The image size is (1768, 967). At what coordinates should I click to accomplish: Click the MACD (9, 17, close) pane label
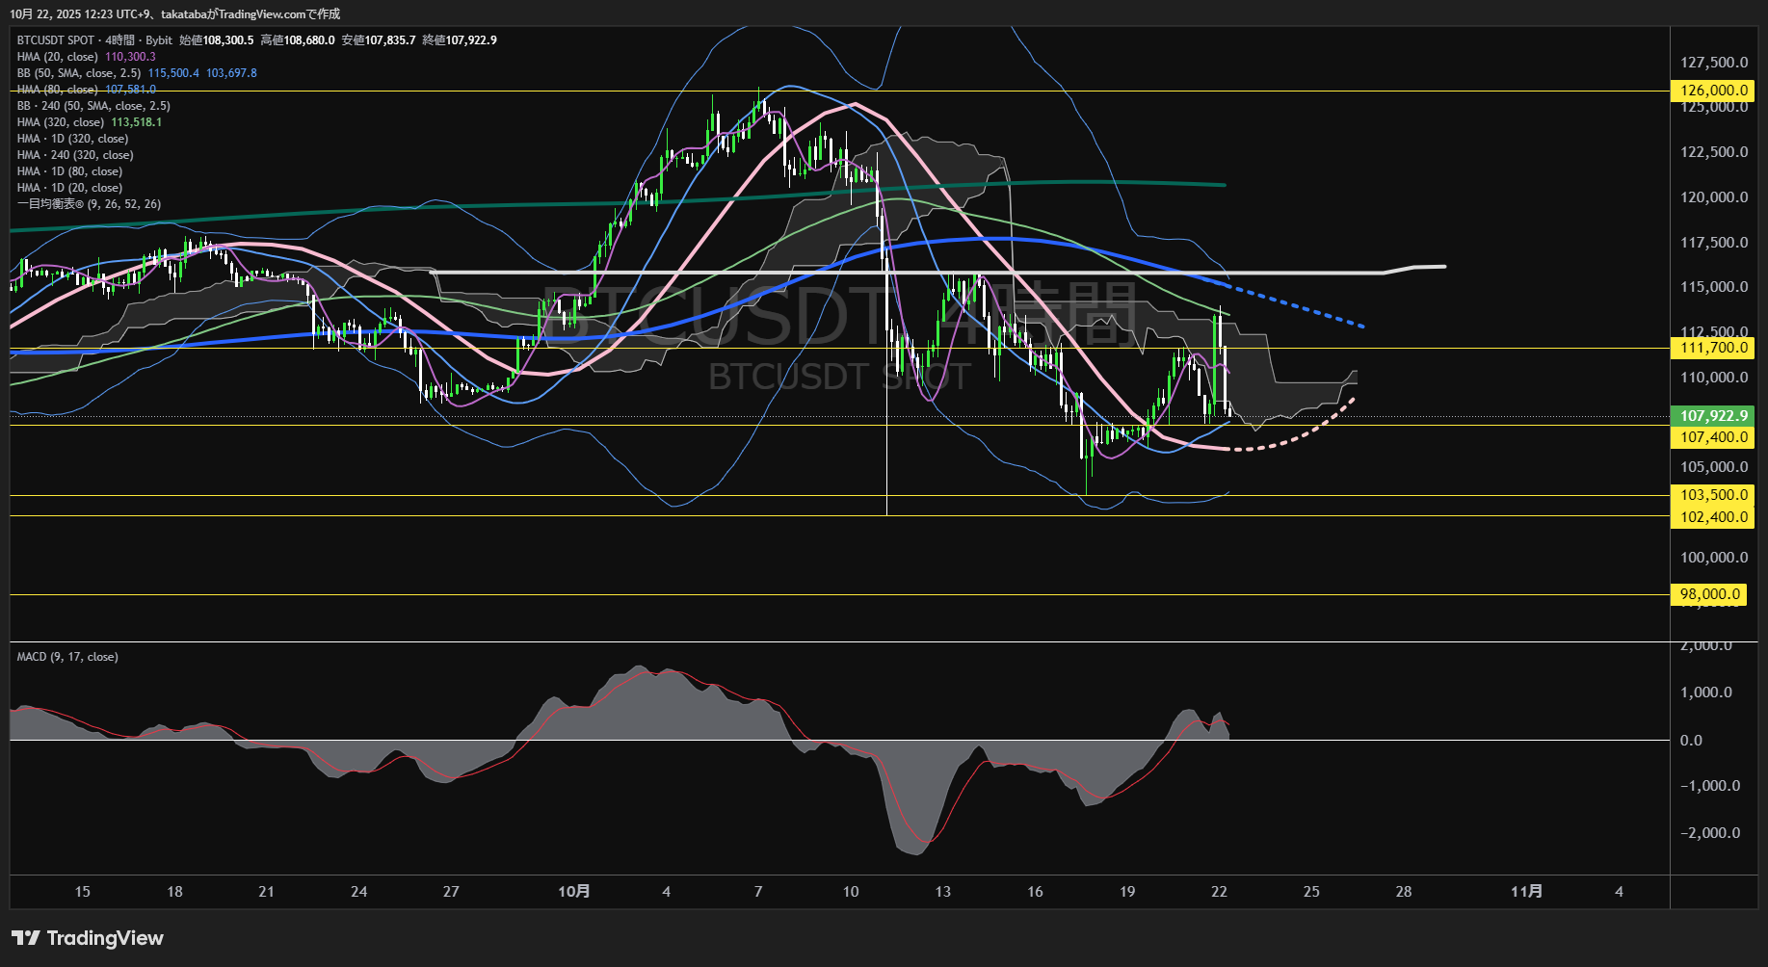(67, 657)
